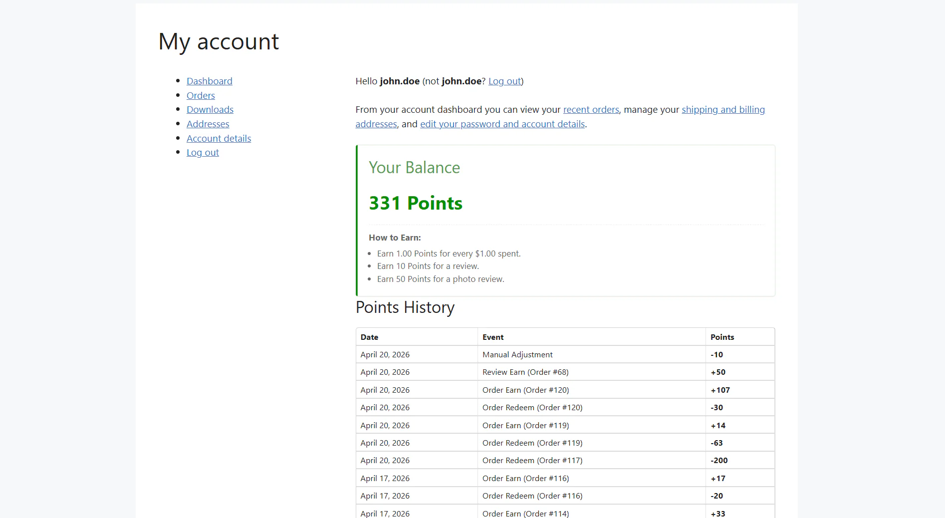
Task: Select Order Redeem (Order #116) cell
Action: (x=591, y=496)
